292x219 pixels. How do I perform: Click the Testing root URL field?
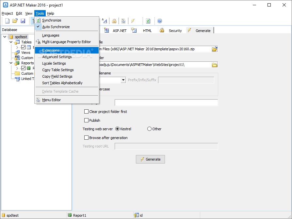[166, 146]
